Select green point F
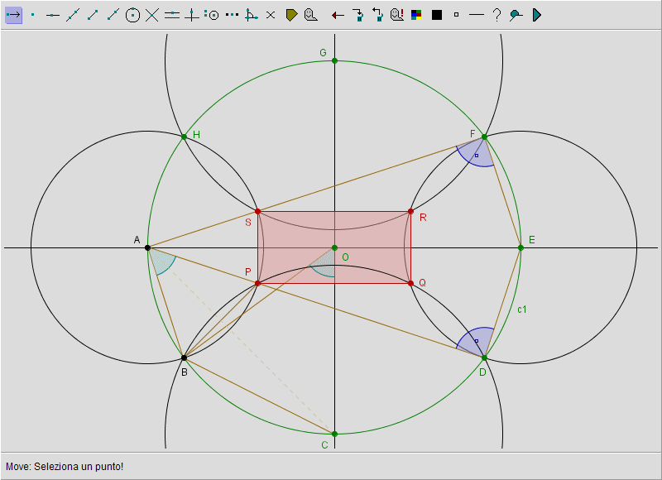 484,137
